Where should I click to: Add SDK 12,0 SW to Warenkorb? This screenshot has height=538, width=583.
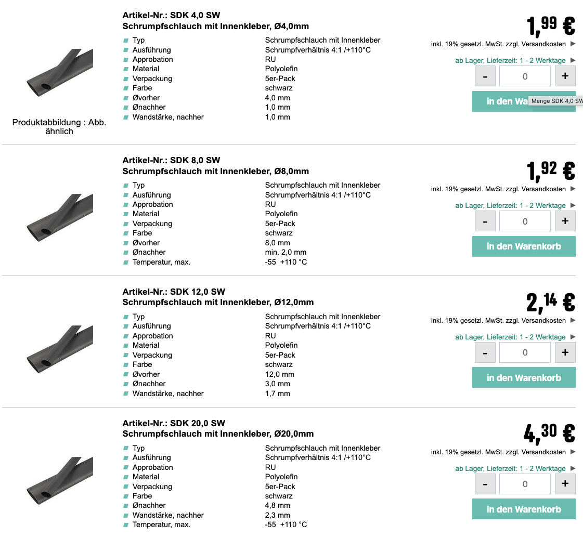point(524,378)
